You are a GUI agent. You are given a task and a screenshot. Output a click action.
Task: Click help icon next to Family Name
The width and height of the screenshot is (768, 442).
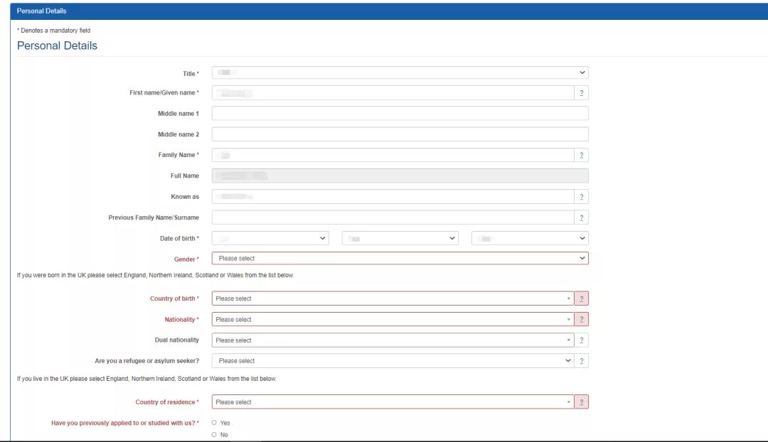581,155
